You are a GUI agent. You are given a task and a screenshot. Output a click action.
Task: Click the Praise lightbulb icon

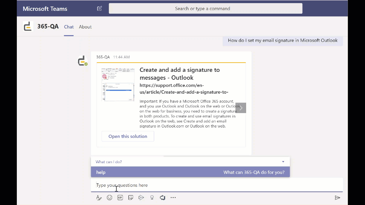[152, 198]
